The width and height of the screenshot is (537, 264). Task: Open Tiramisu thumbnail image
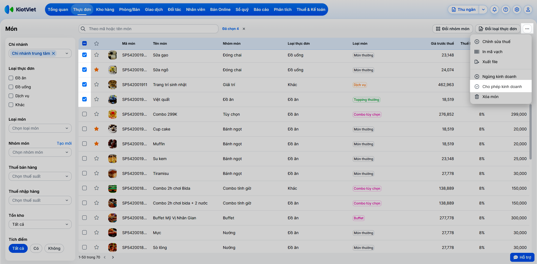click(112, 173)
